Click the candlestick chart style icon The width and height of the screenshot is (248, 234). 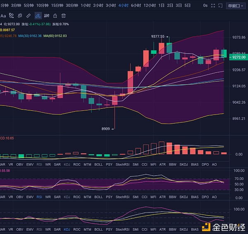click(46, 15)
